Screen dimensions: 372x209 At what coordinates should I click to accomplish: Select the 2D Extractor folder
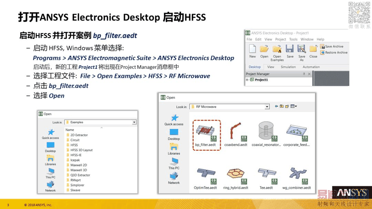point(77,135)
